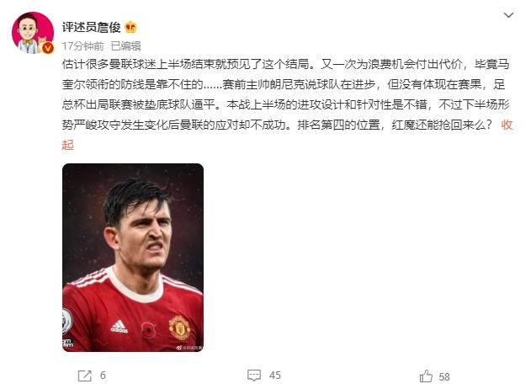Viewport: 531px width, 389px height.
Task: Click the Manchester United crest in photo
Action: point(179,328)
